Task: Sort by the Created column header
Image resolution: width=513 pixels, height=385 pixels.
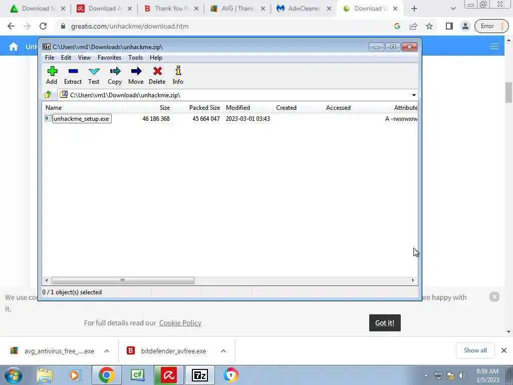Action: [298, 108]
